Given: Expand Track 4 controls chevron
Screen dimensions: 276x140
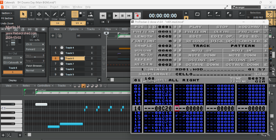Looking at the screenshot, I should [92, 48].
